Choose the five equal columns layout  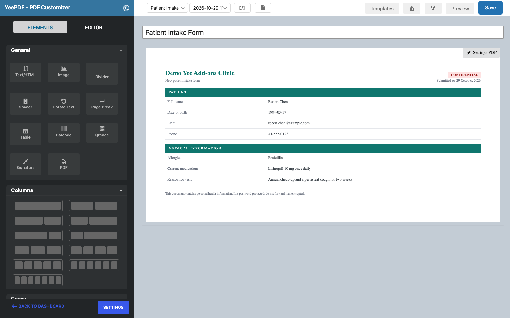[x=38, y=266]
